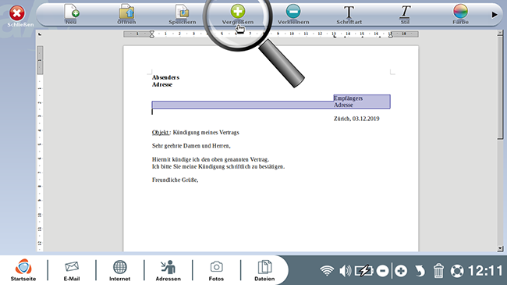
Task: Click the closing Freundliche Grüße
Action: pyautogui.click(x=175, y=180)
